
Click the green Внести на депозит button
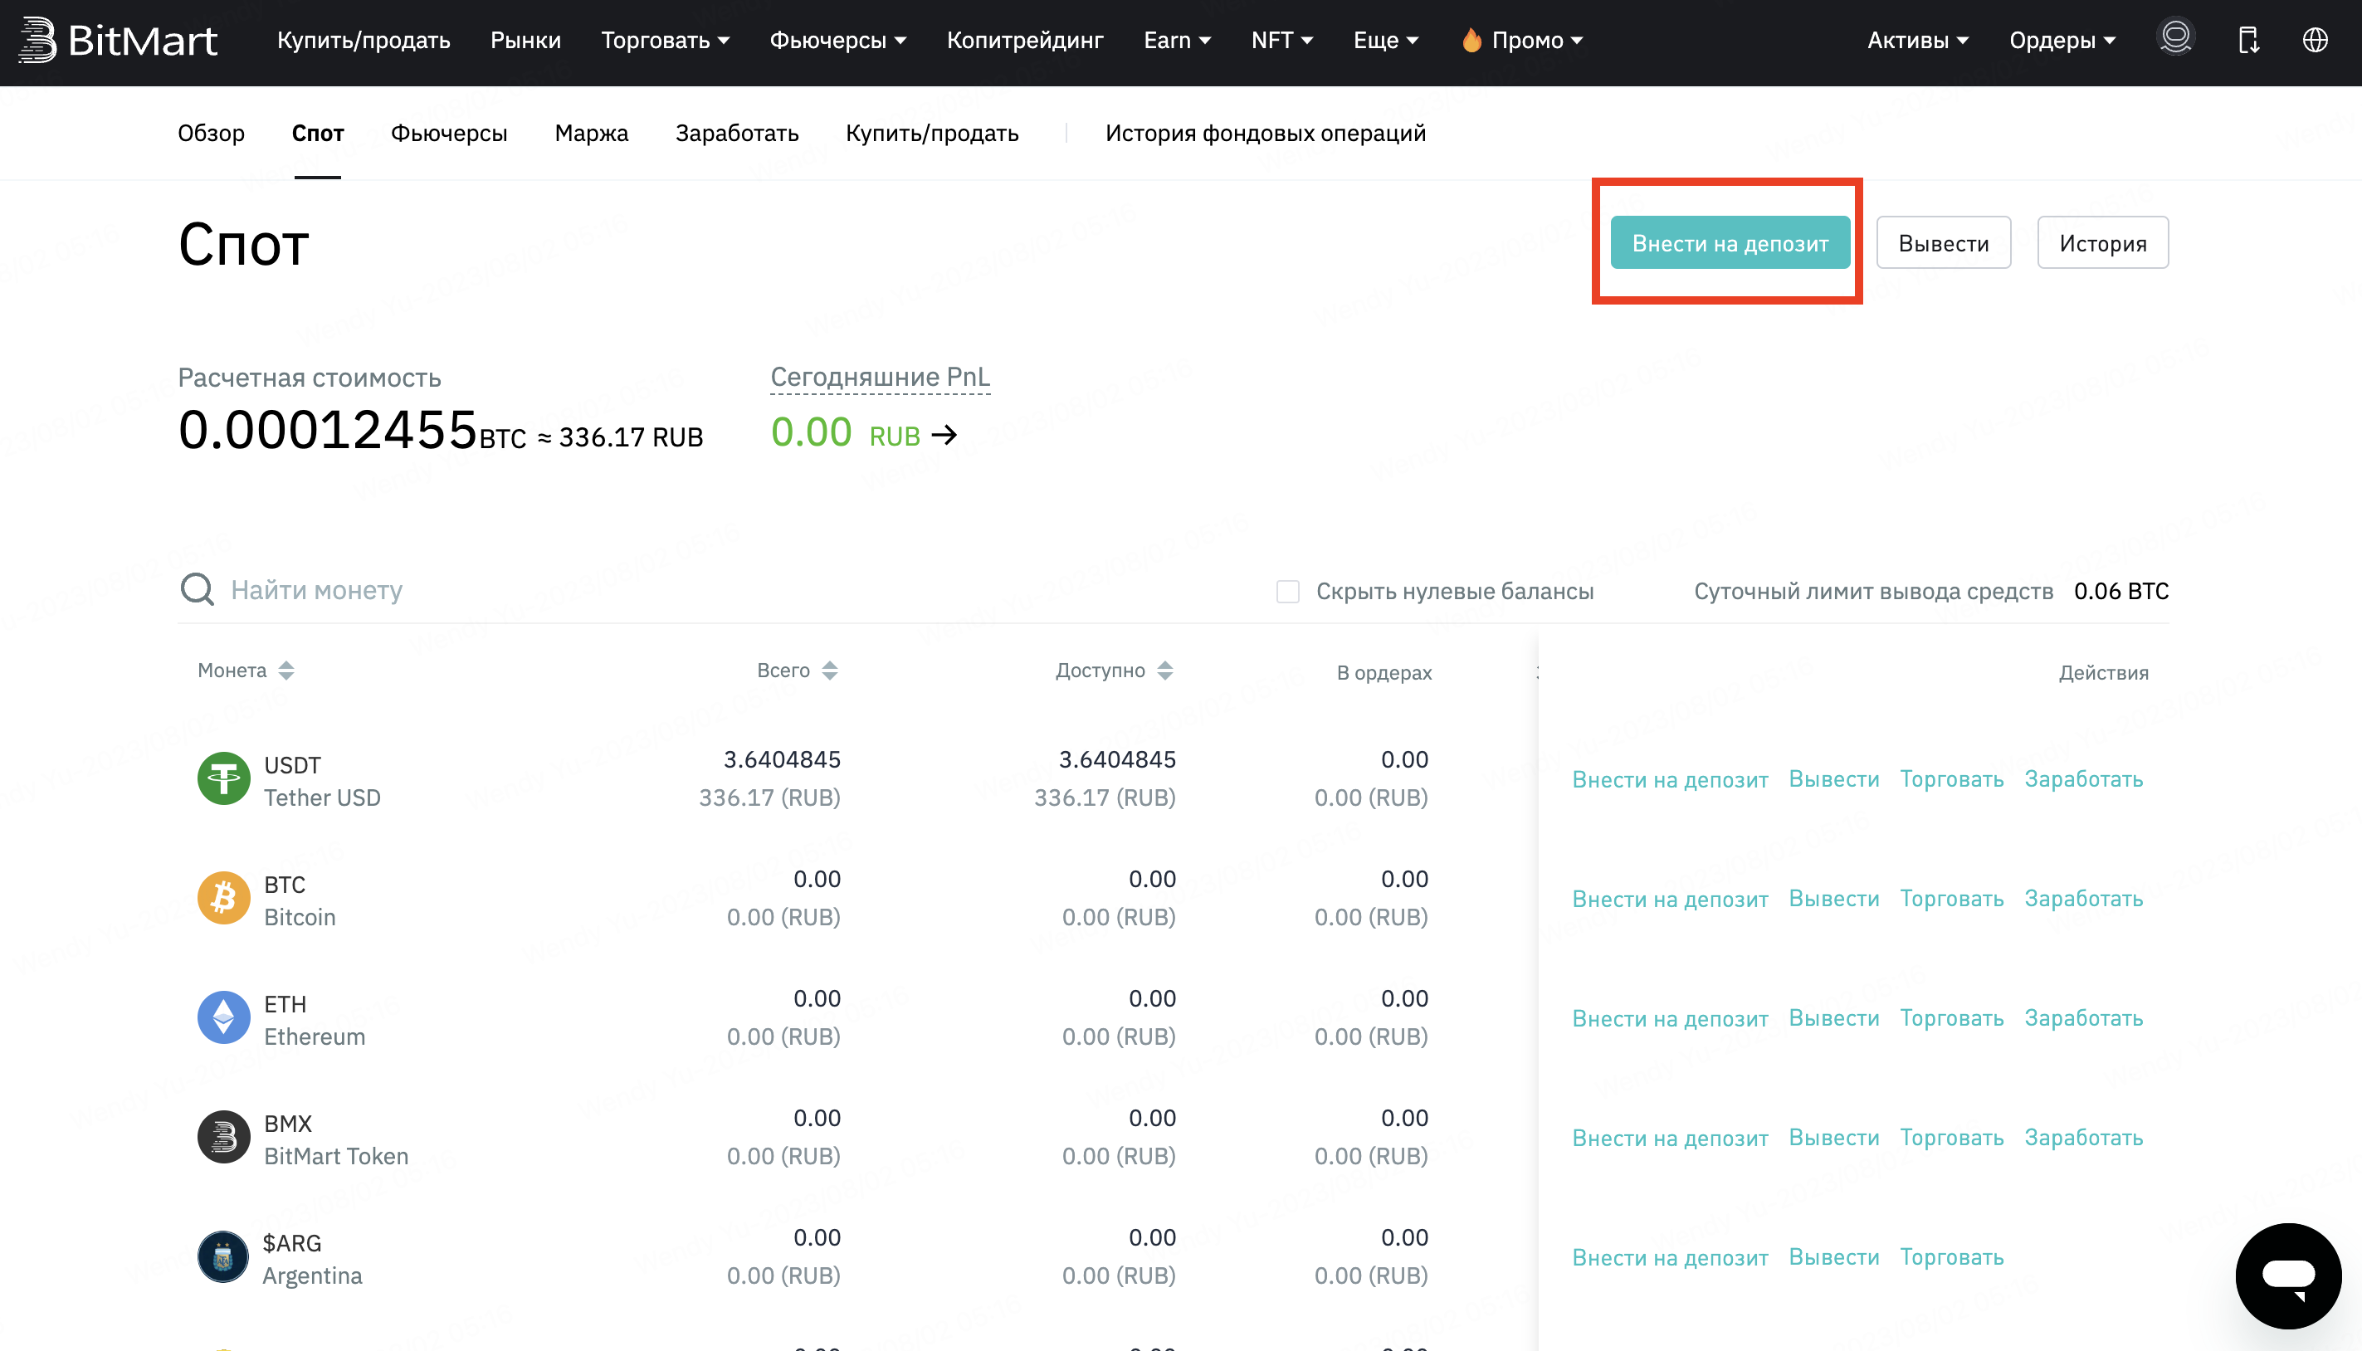1730,243
